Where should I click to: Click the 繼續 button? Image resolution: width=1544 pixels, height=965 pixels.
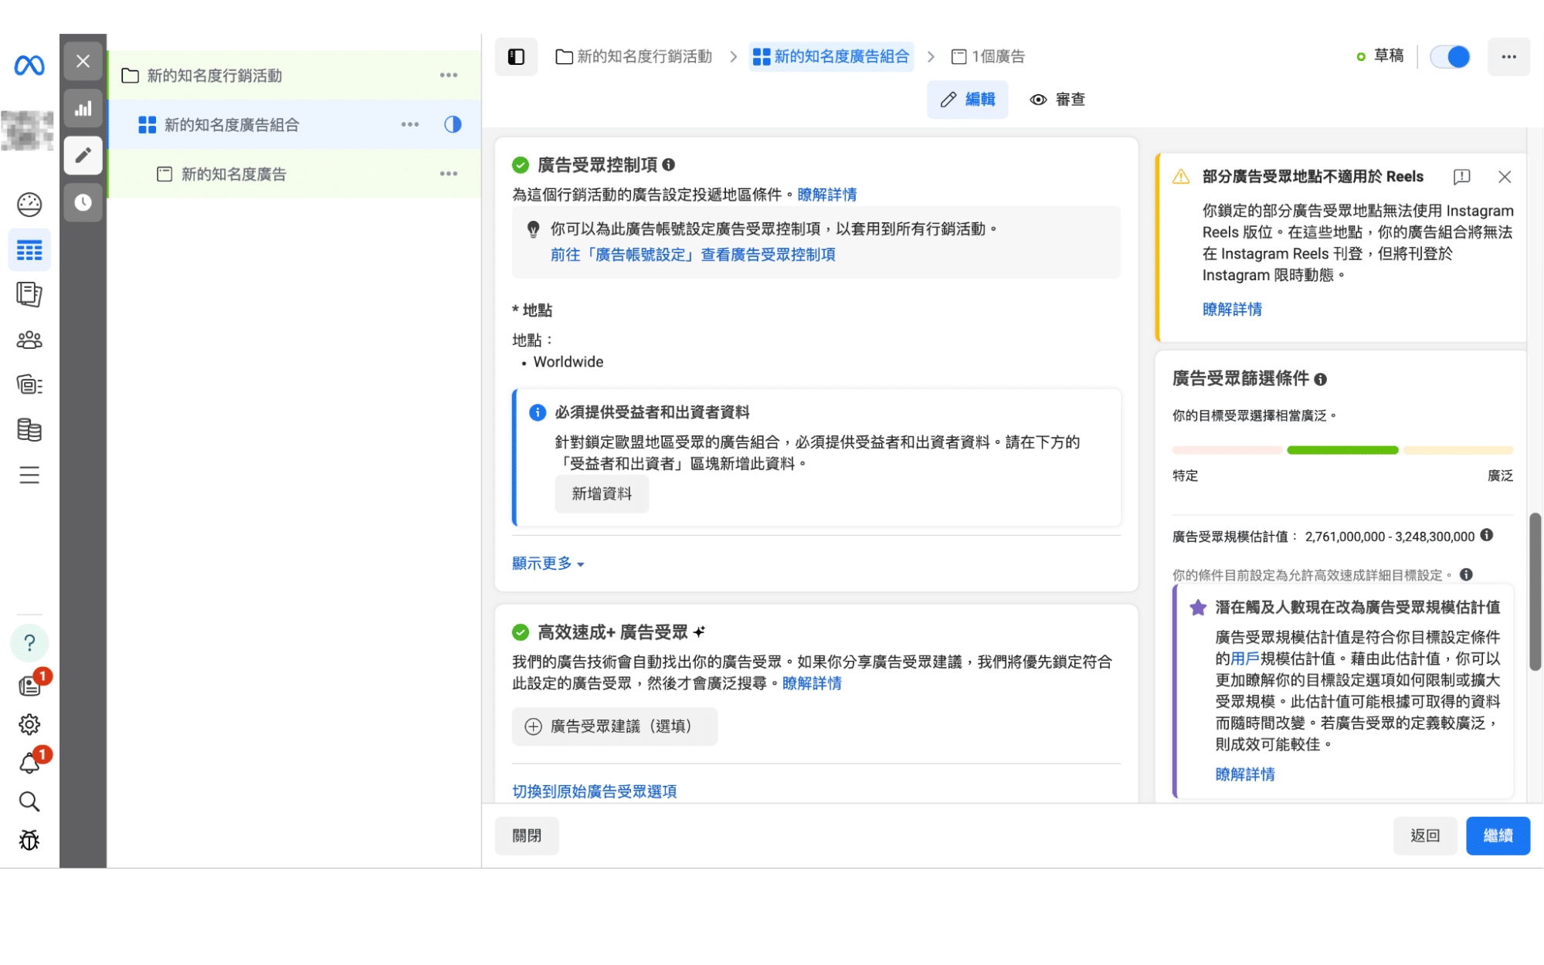[1497, 835]
